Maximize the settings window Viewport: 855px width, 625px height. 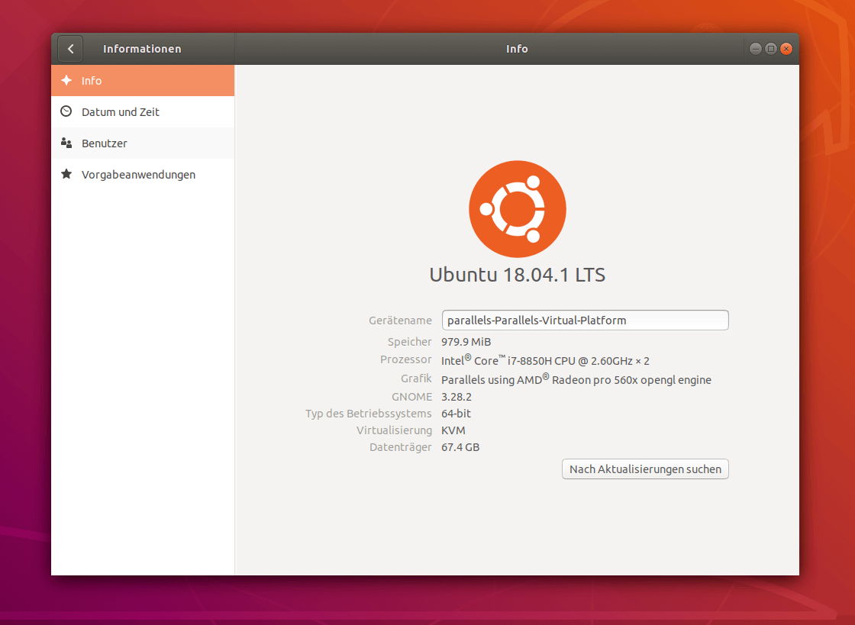coord(770,49)
